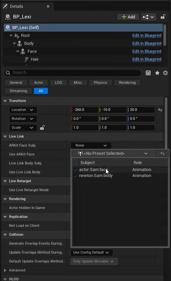Collapse the Body component arrow
Image resolution: width=171 pixels, height=281 pixels.
pyautogui.click(x=14, y=43)
